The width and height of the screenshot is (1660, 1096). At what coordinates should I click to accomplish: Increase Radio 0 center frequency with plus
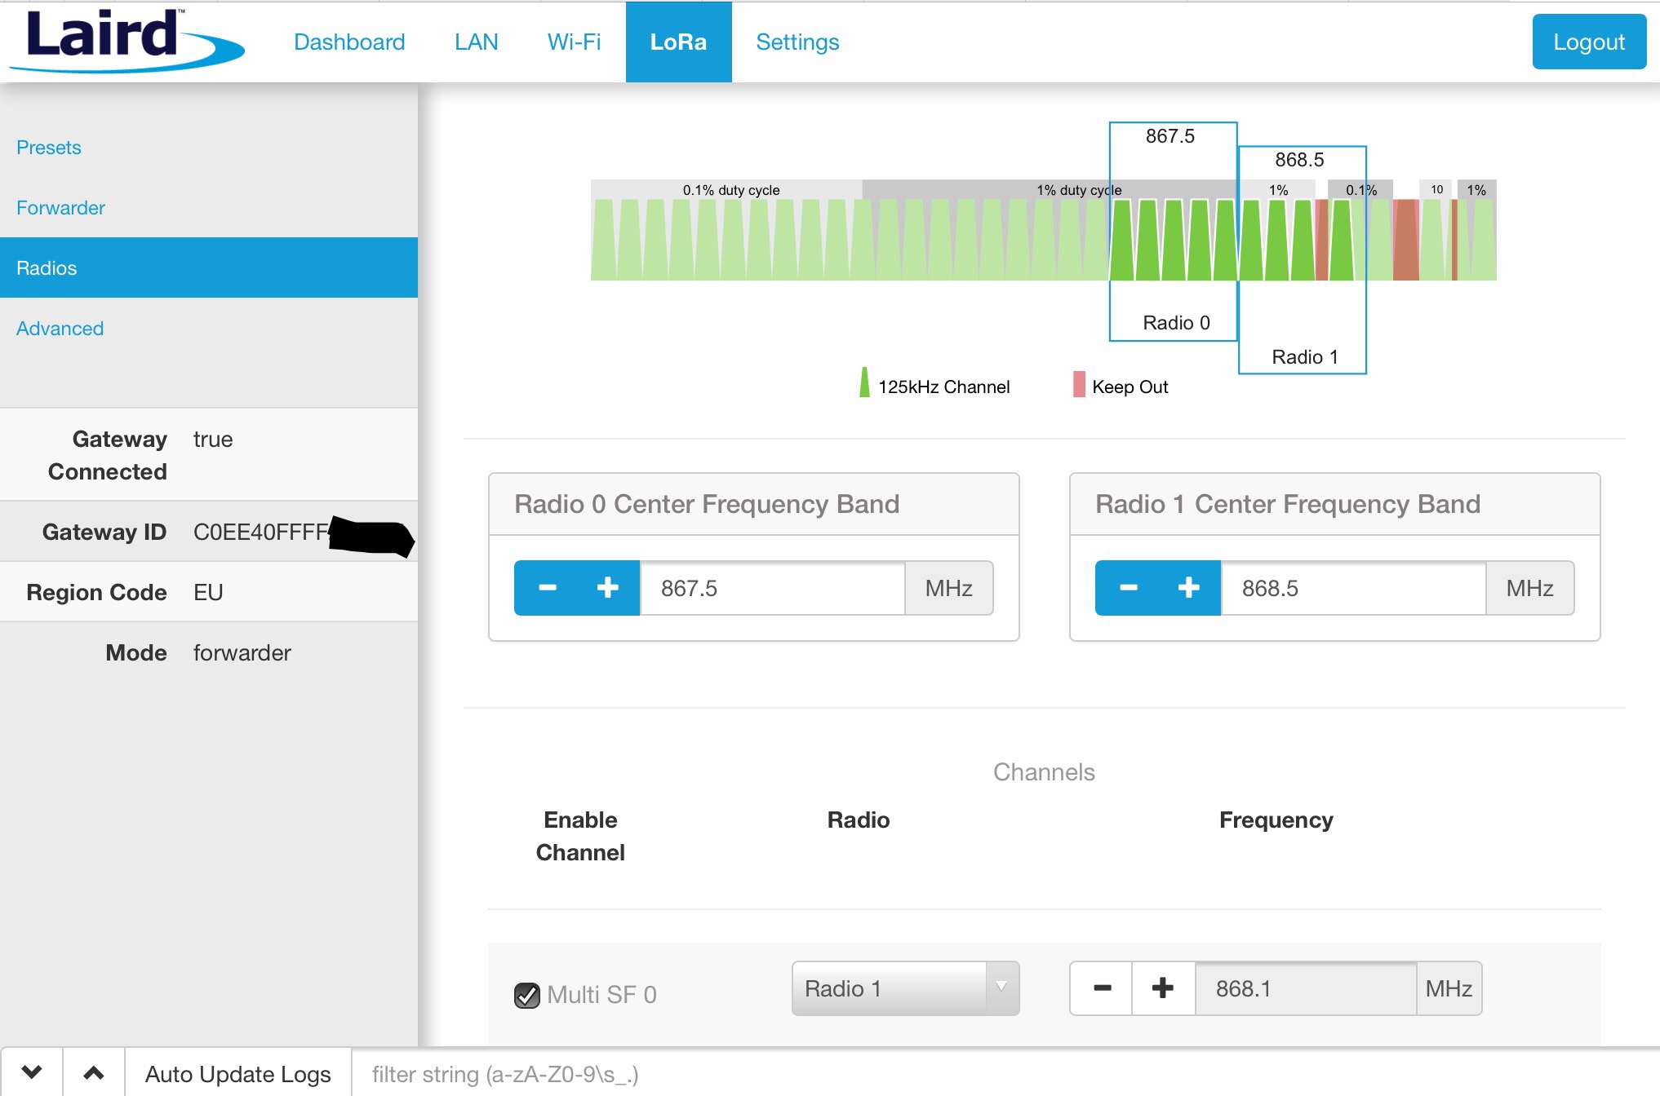tap(608, 588)
